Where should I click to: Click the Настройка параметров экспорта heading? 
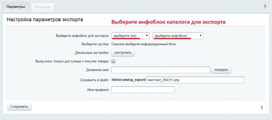pyautogui.click(x=45, y=19)
